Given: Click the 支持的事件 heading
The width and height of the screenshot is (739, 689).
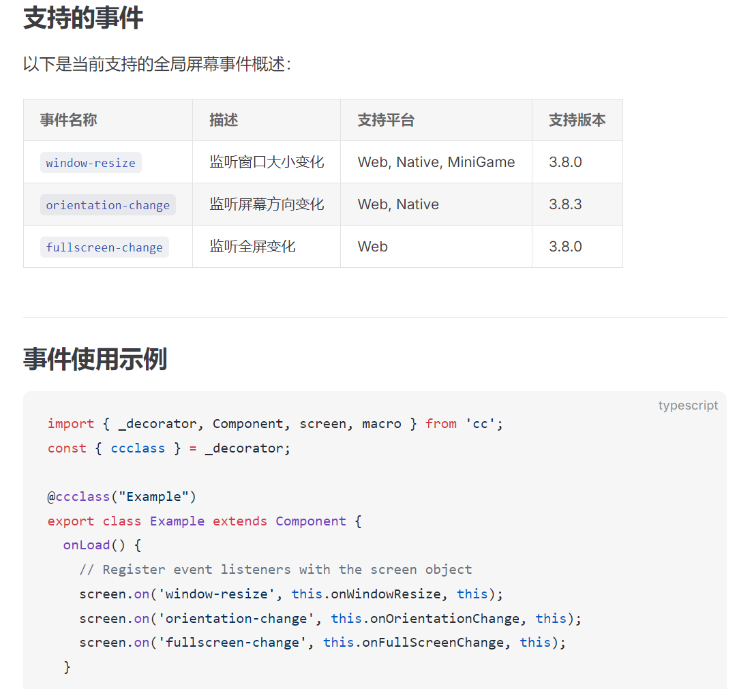Looking at the screenshot, I should click(83, 18).
